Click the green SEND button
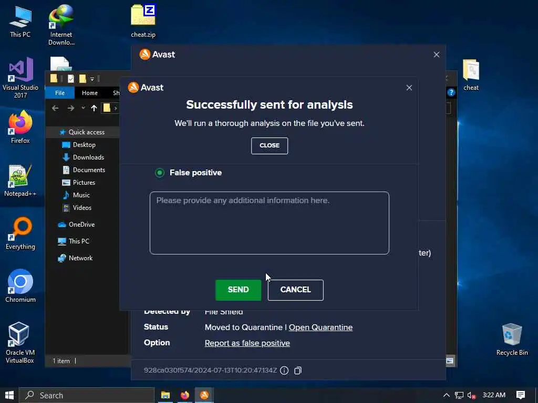 point(238,290)
